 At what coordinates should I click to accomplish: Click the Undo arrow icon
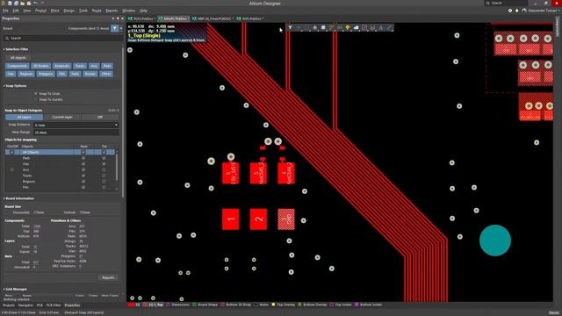35,4
